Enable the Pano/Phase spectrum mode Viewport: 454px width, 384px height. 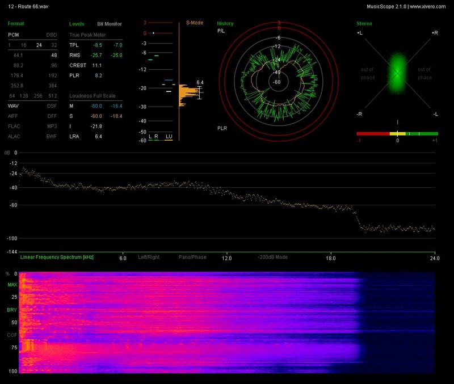pyautogui.click(x=192, y=257)
